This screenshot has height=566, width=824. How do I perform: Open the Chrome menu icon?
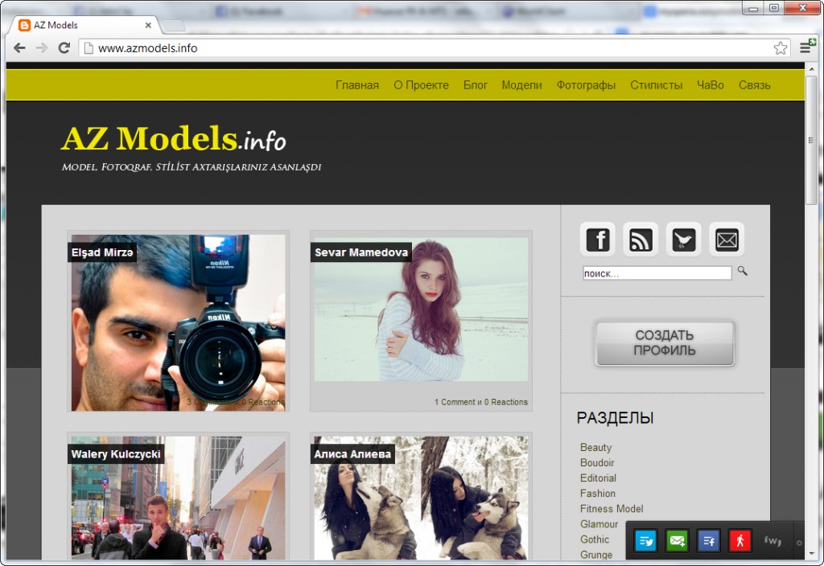pos(805,47)
